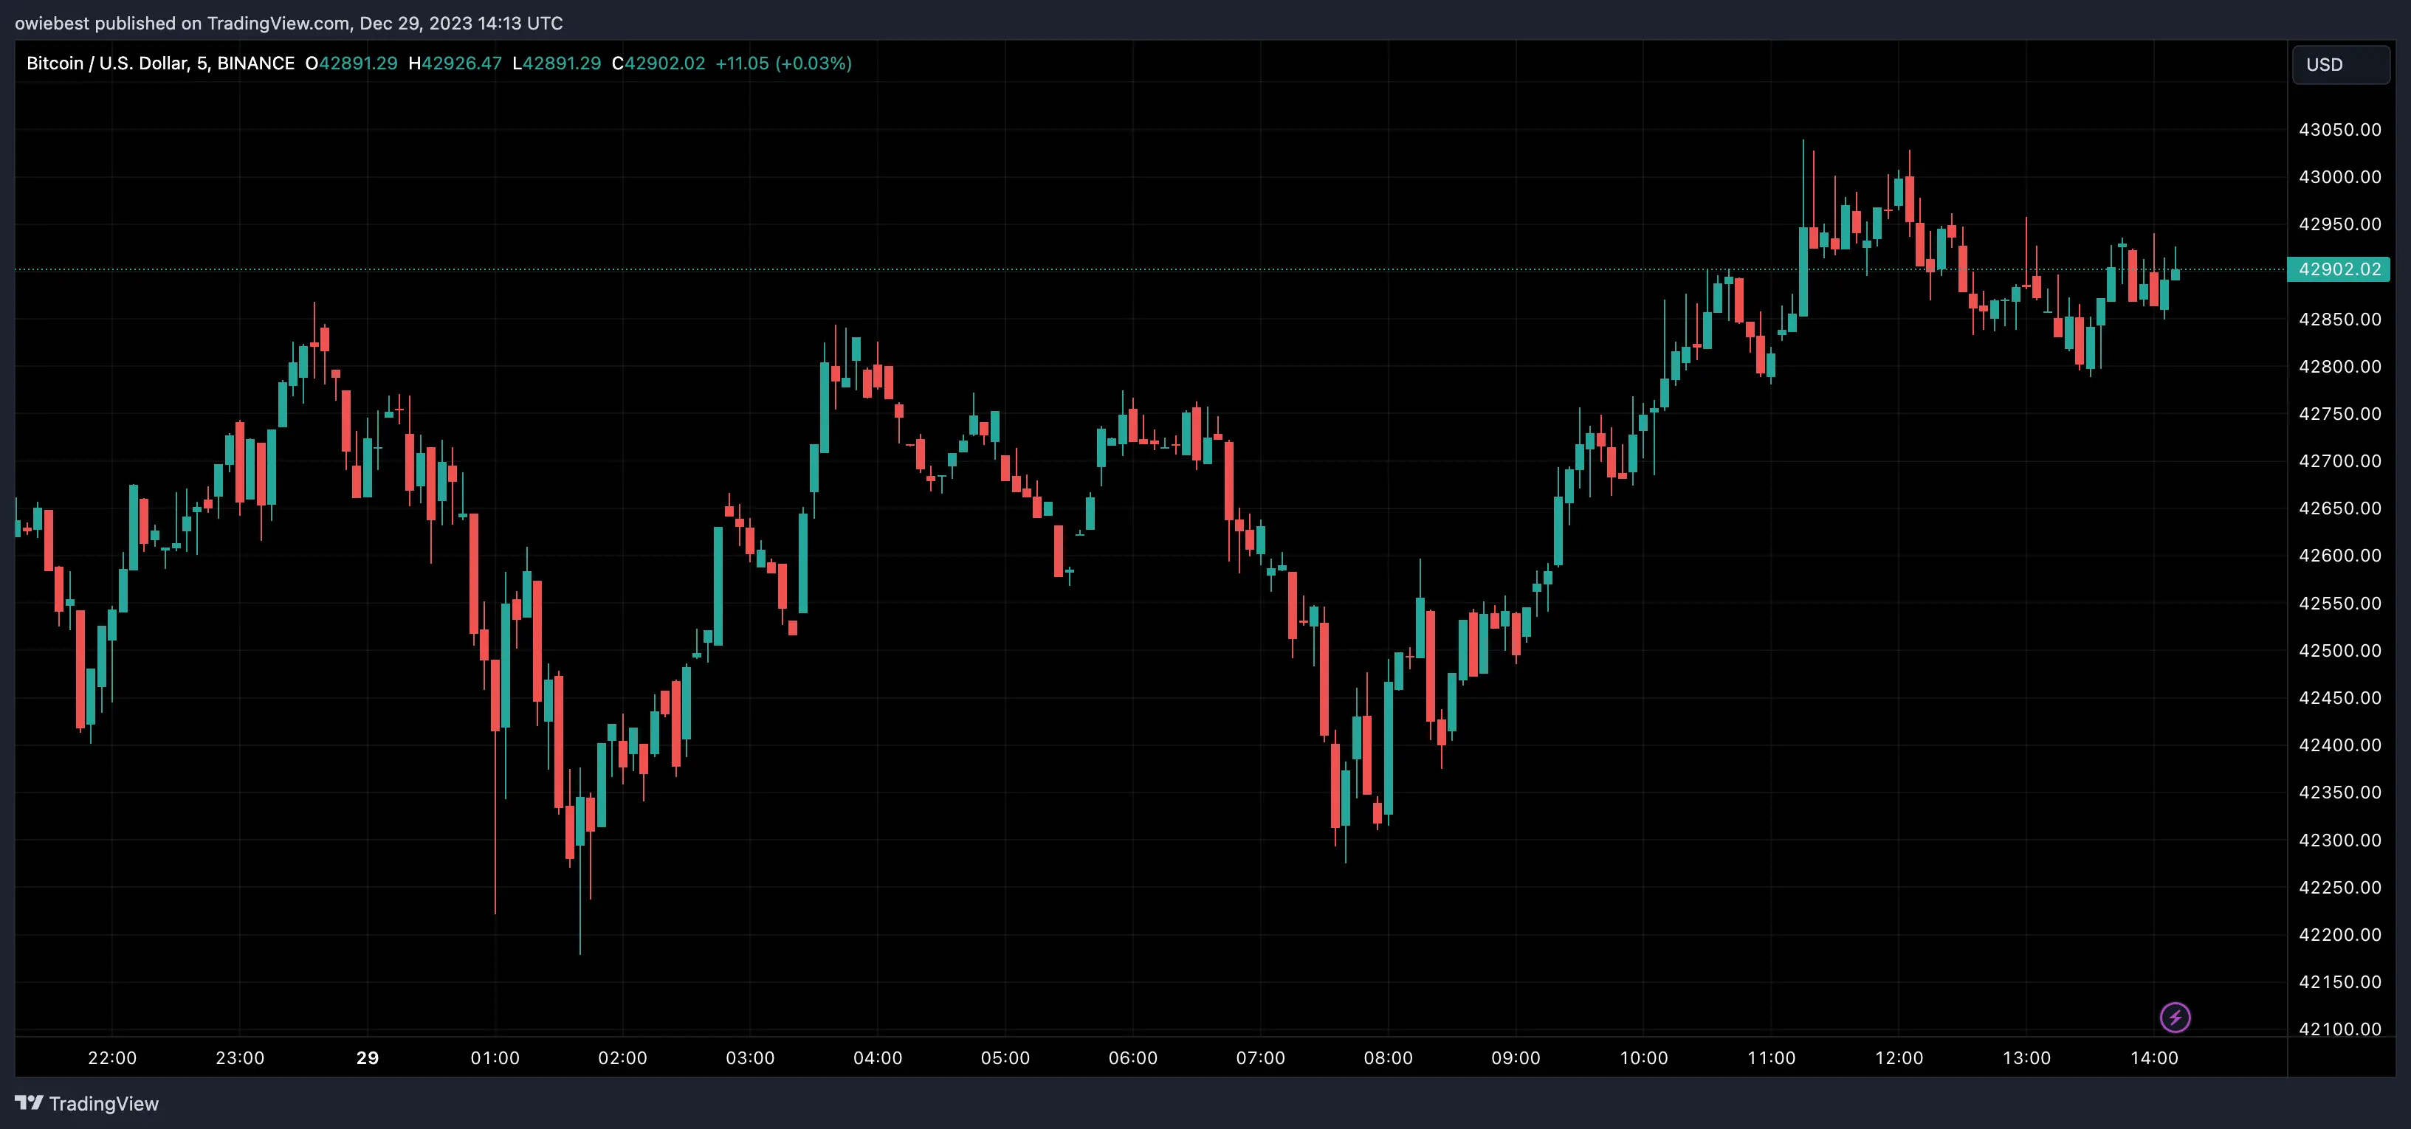Click the 42500.00 price axis label

(x=2340, y=650)
